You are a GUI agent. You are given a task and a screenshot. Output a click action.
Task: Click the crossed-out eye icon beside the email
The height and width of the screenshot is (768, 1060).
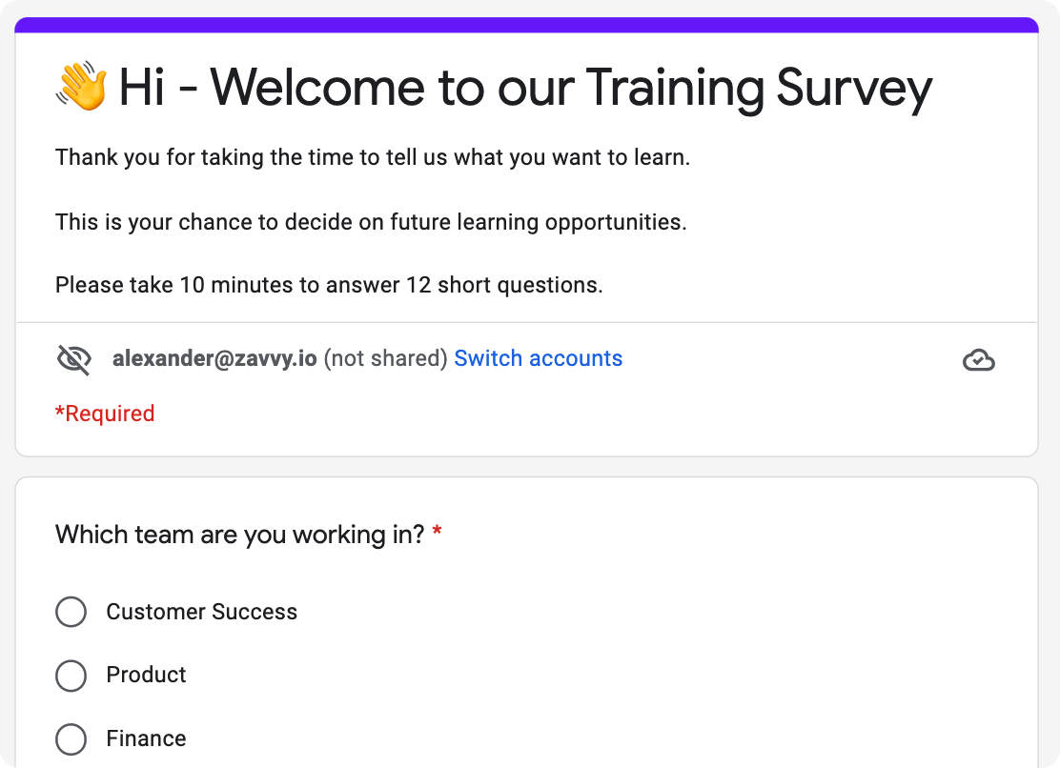tap(74, 359)
